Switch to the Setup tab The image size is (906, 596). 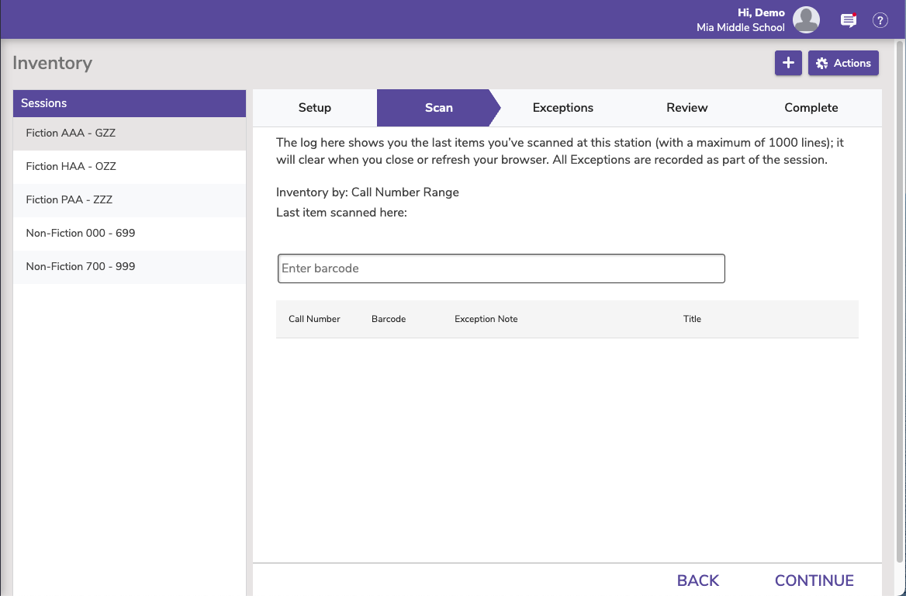[x=314, y=108]
